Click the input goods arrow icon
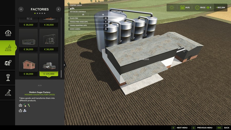 click(20, 105)
